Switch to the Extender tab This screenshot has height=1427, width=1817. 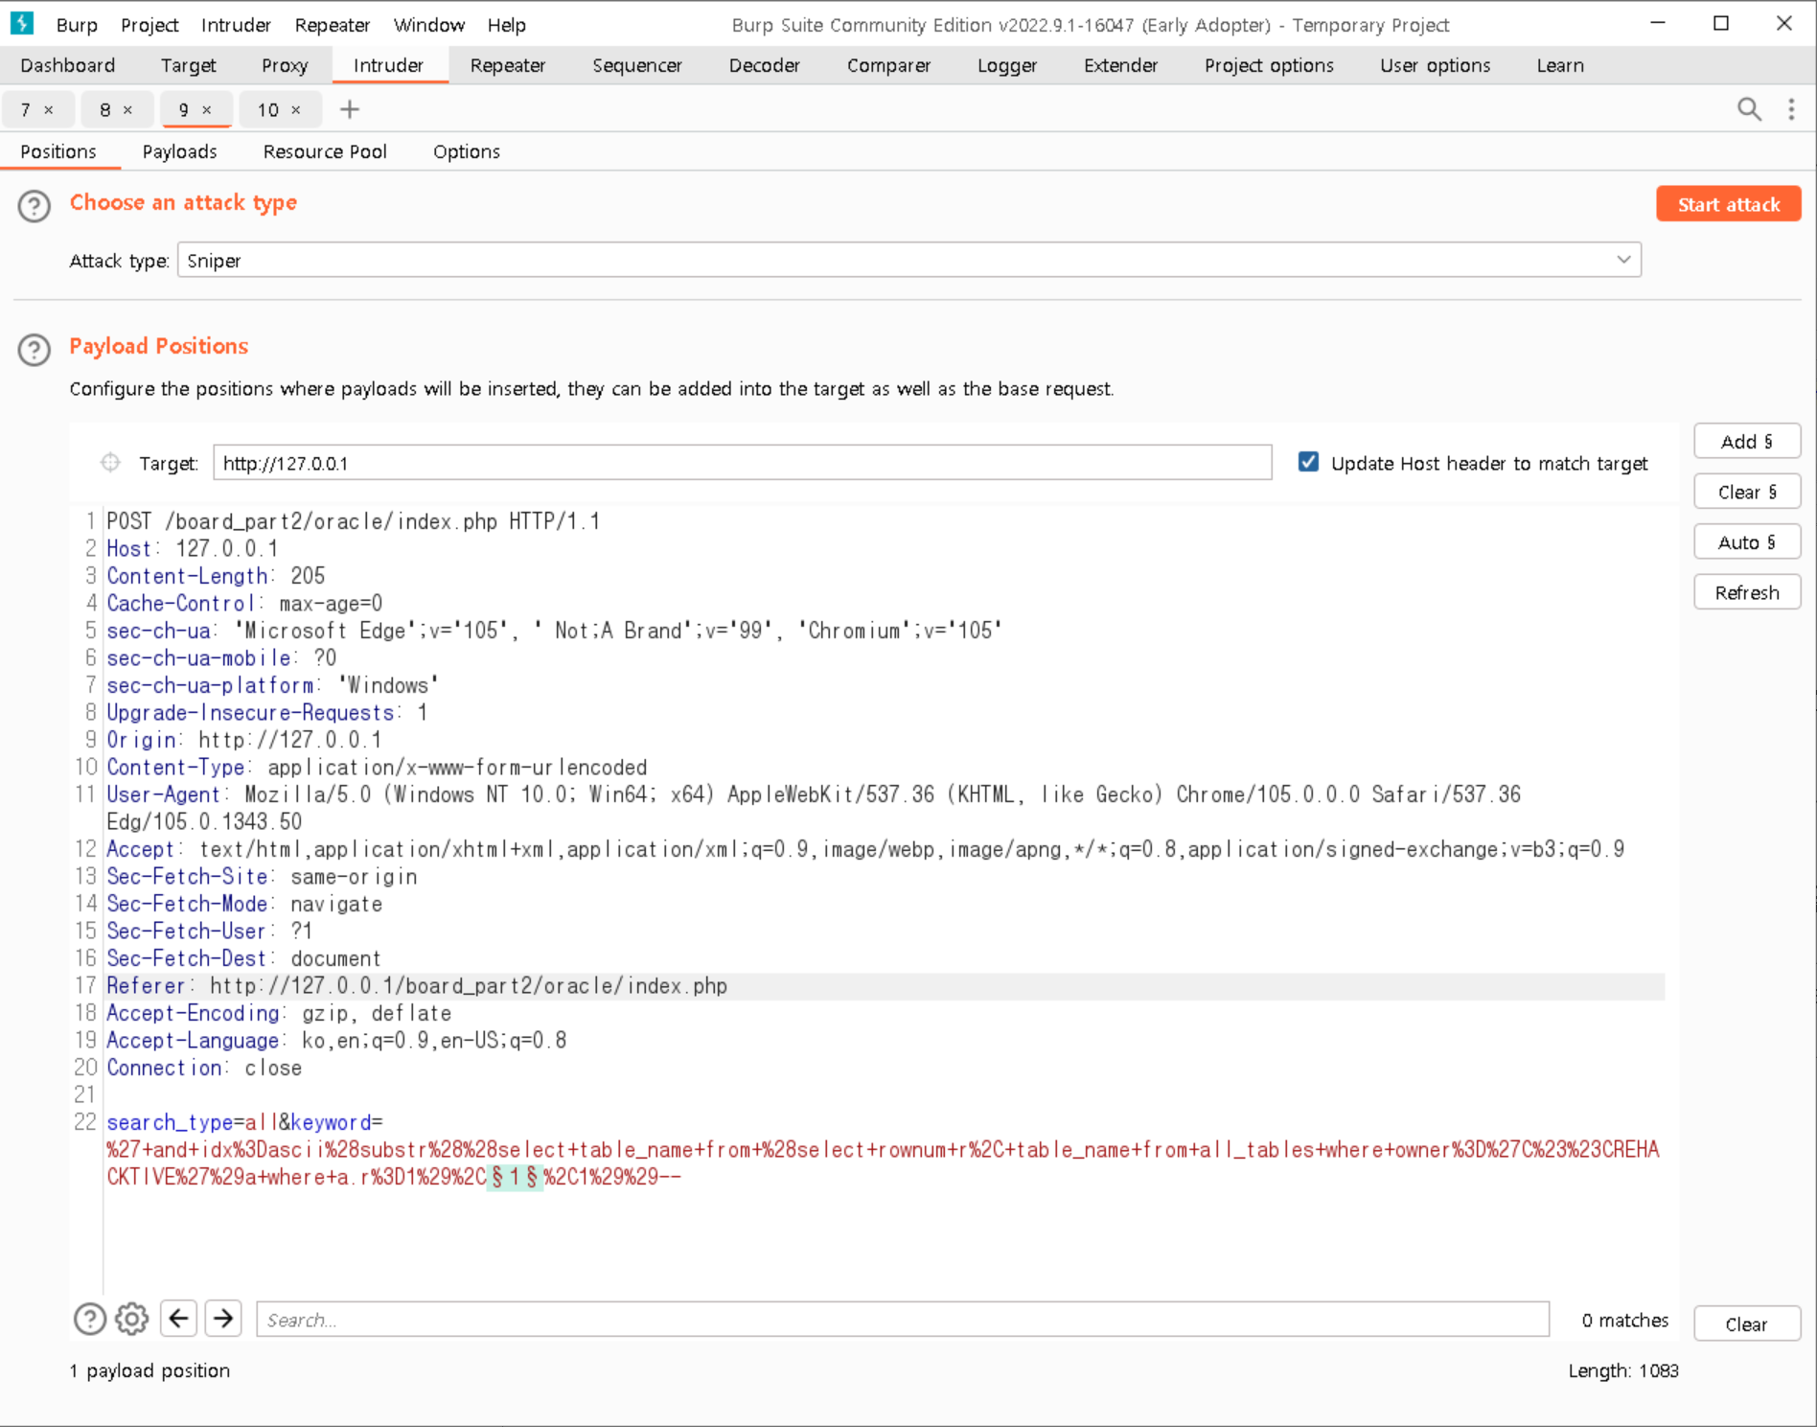(1121, 65)
